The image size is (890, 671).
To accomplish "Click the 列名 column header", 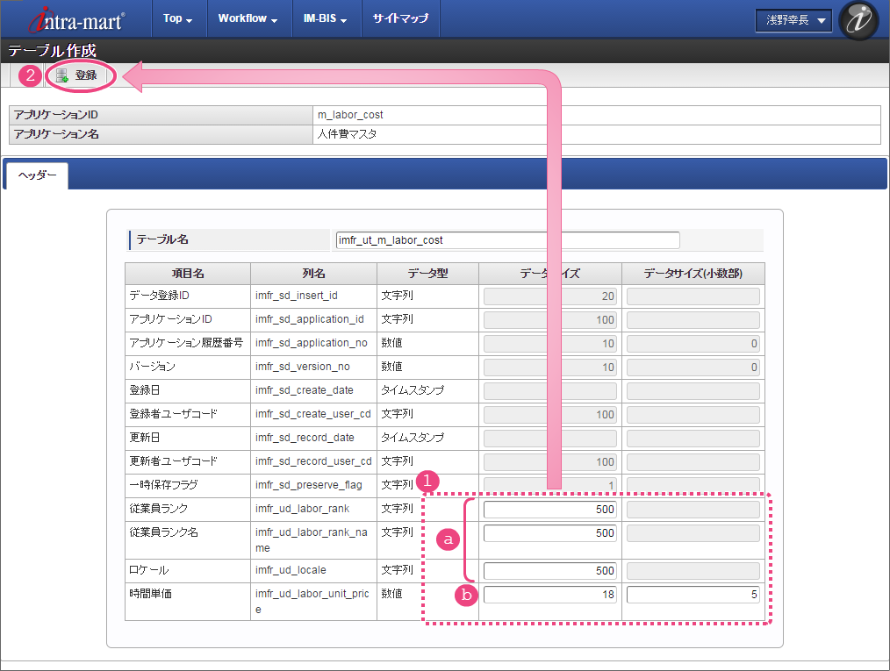I will (x=313, y=274).
